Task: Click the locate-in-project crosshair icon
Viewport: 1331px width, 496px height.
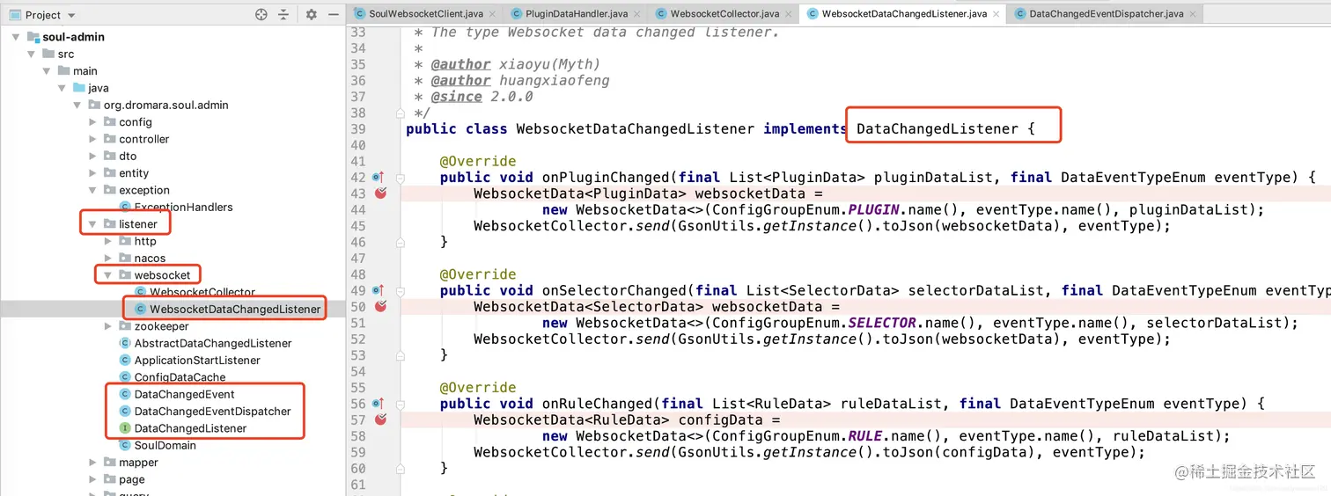Action: pos(261,15)
